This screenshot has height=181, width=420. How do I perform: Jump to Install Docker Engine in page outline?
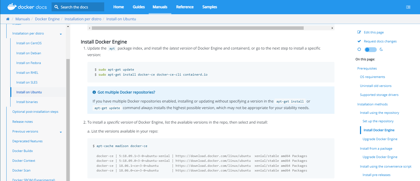(x=379, y=130)
